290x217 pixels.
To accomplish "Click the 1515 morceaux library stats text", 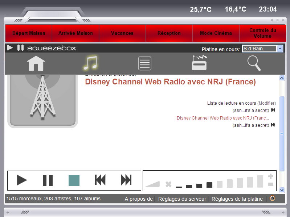I will (x=53, y=199).
